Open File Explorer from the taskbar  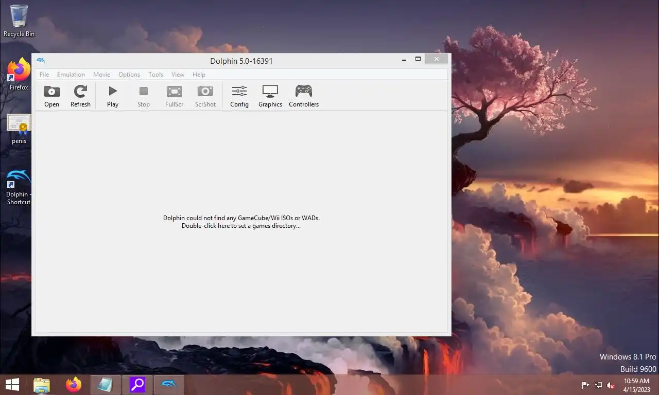pos(42,385)
